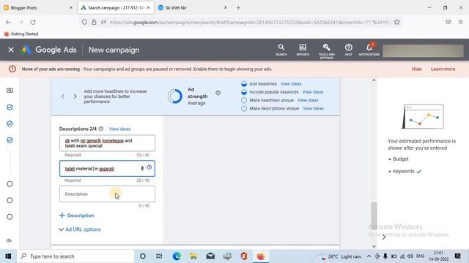Click the help icon next to Descriptions 2/4
This screenshot has height=263, width=469.
(101, 129)
